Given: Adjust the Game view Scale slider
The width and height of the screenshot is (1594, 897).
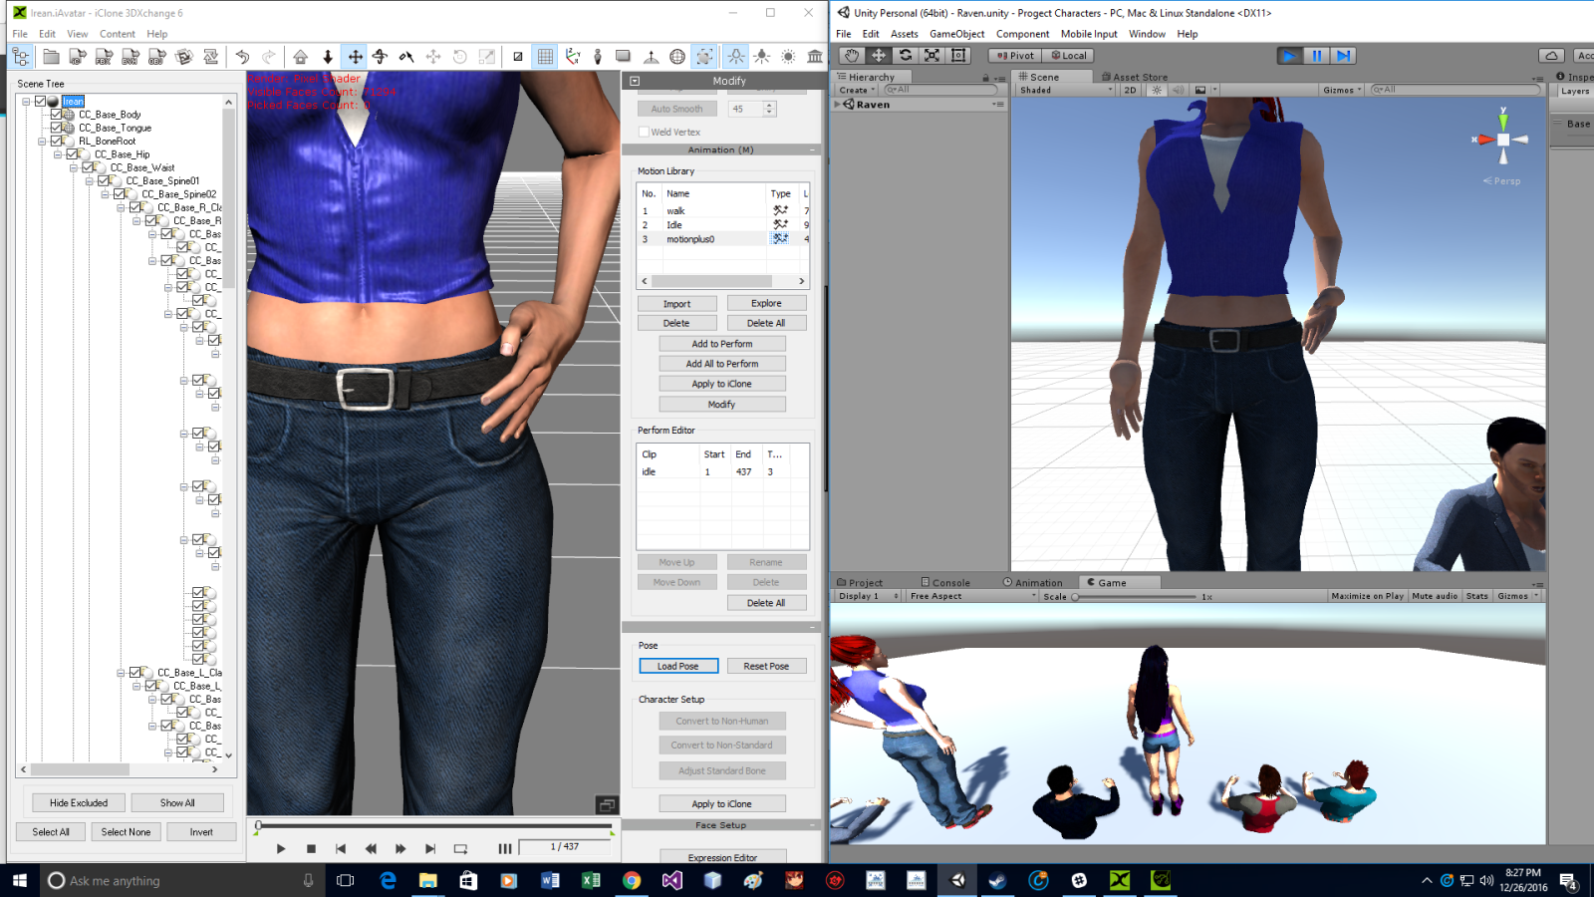Looking at the screenshot, I should tap(1134, 596).
